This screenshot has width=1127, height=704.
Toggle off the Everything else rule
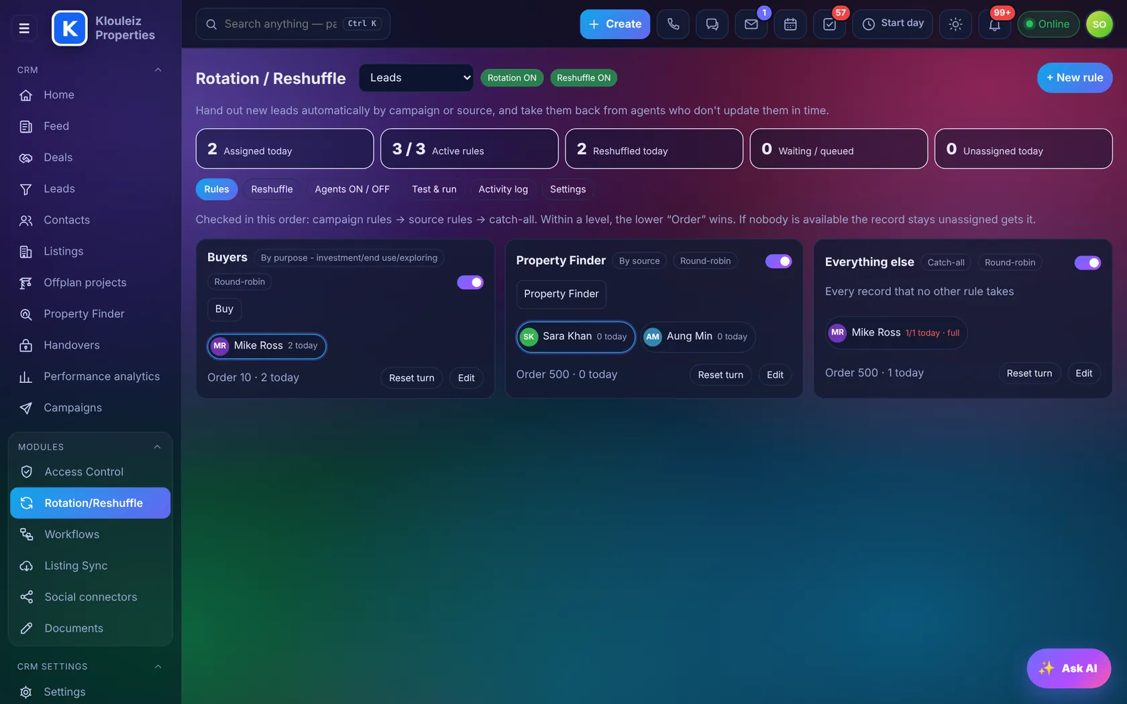tap(1087, 262)
